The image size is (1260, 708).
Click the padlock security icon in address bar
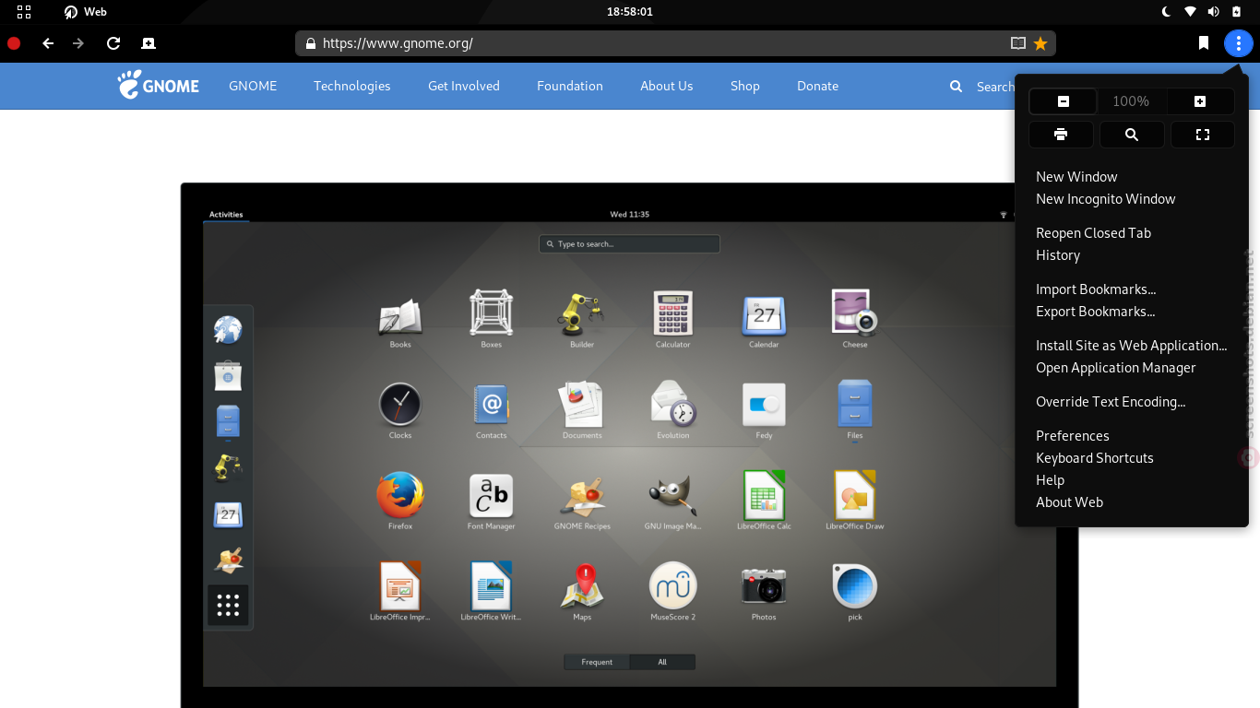point(310,43)
